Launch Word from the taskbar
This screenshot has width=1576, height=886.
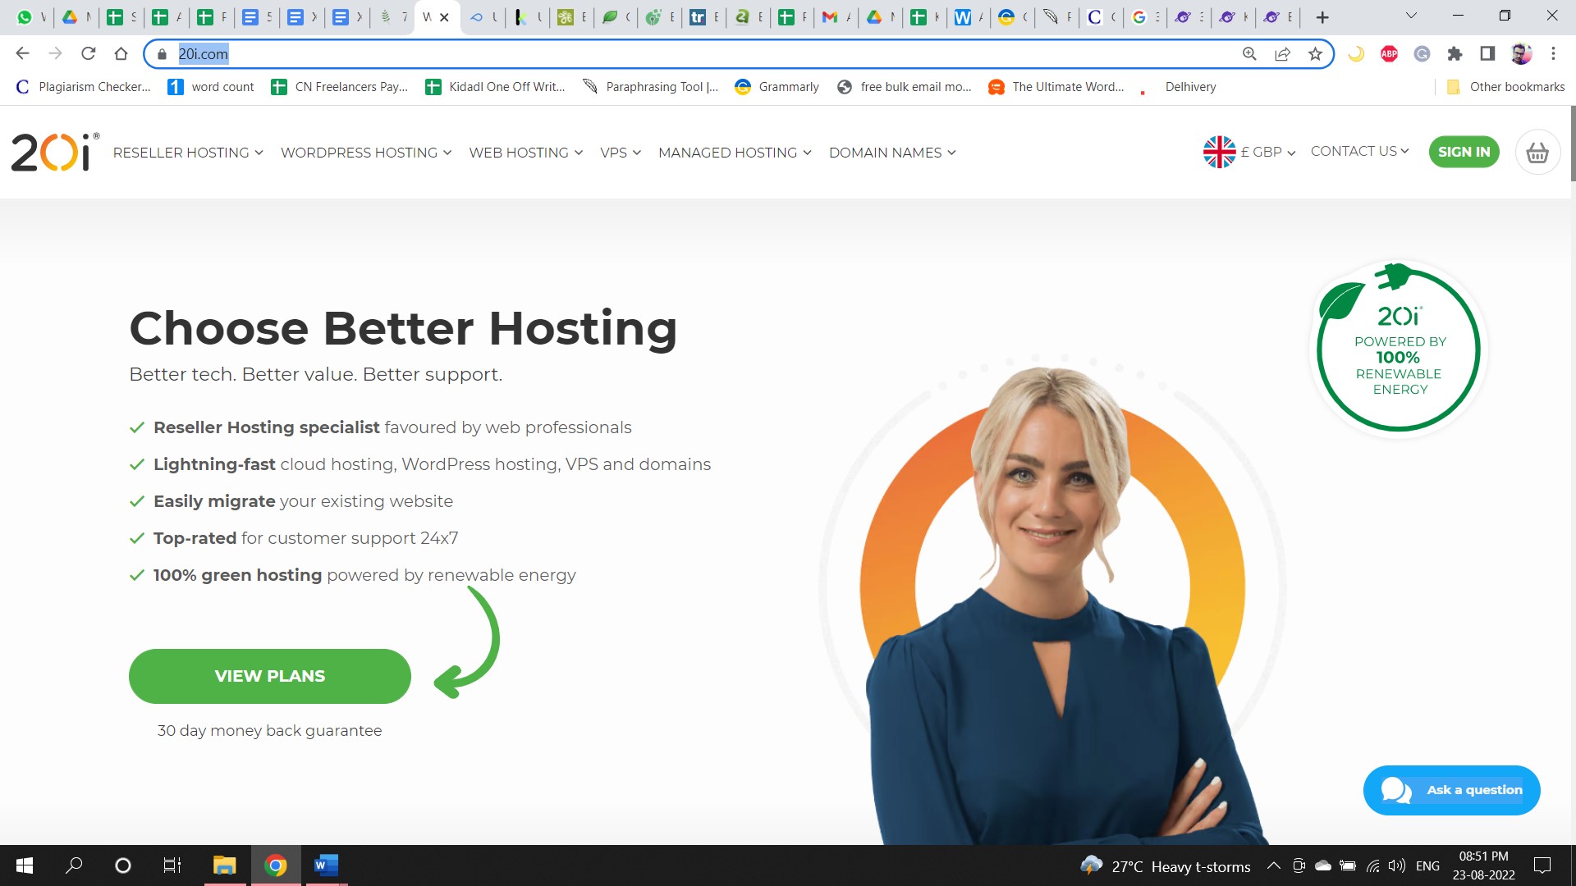[x=326, y=865]
